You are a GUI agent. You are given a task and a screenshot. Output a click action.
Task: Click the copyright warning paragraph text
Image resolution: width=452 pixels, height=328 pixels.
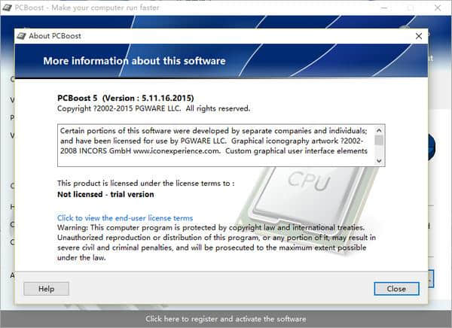pyautogui.click(x=216, y=242)
